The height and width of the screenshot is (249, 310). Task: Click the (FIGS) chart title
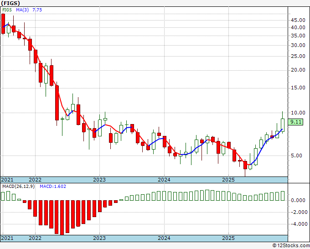coord(10,3)
